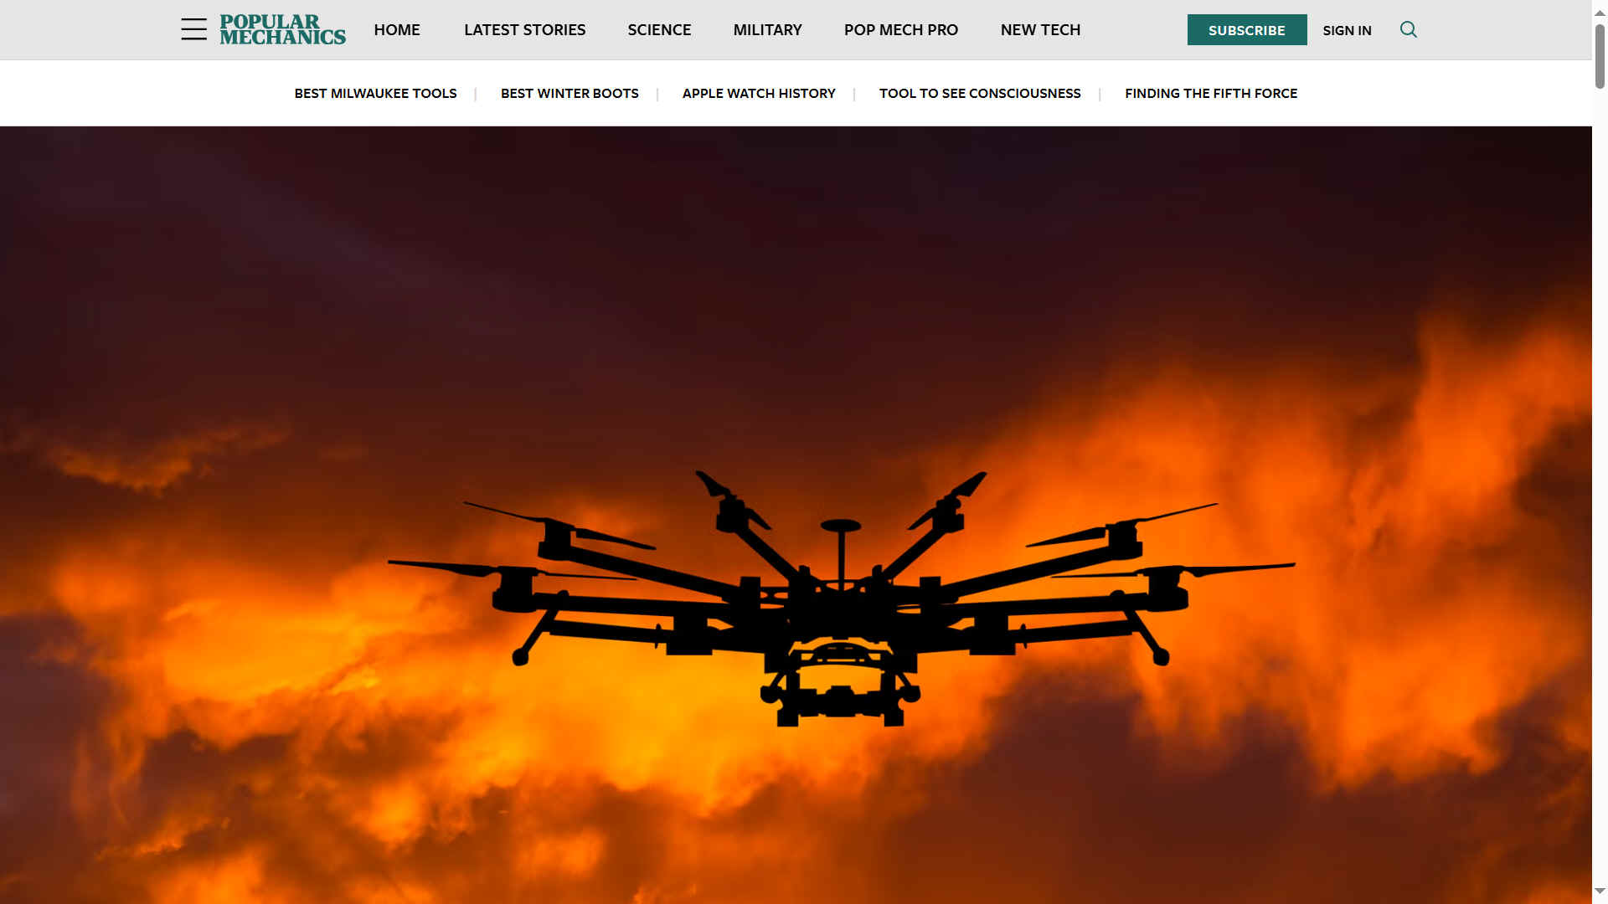Open Best Milwaukee Tools link
This screenshot has width=1608, height=904.
375,93
